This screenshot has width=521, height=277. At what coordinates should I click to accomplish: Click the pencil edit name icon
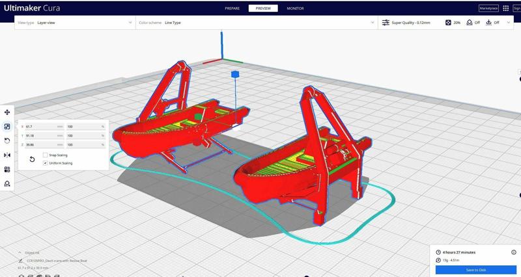21,261
